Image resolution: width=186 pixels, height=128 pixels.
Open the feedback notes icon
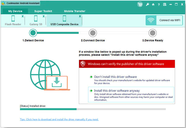tap(165, 5)
